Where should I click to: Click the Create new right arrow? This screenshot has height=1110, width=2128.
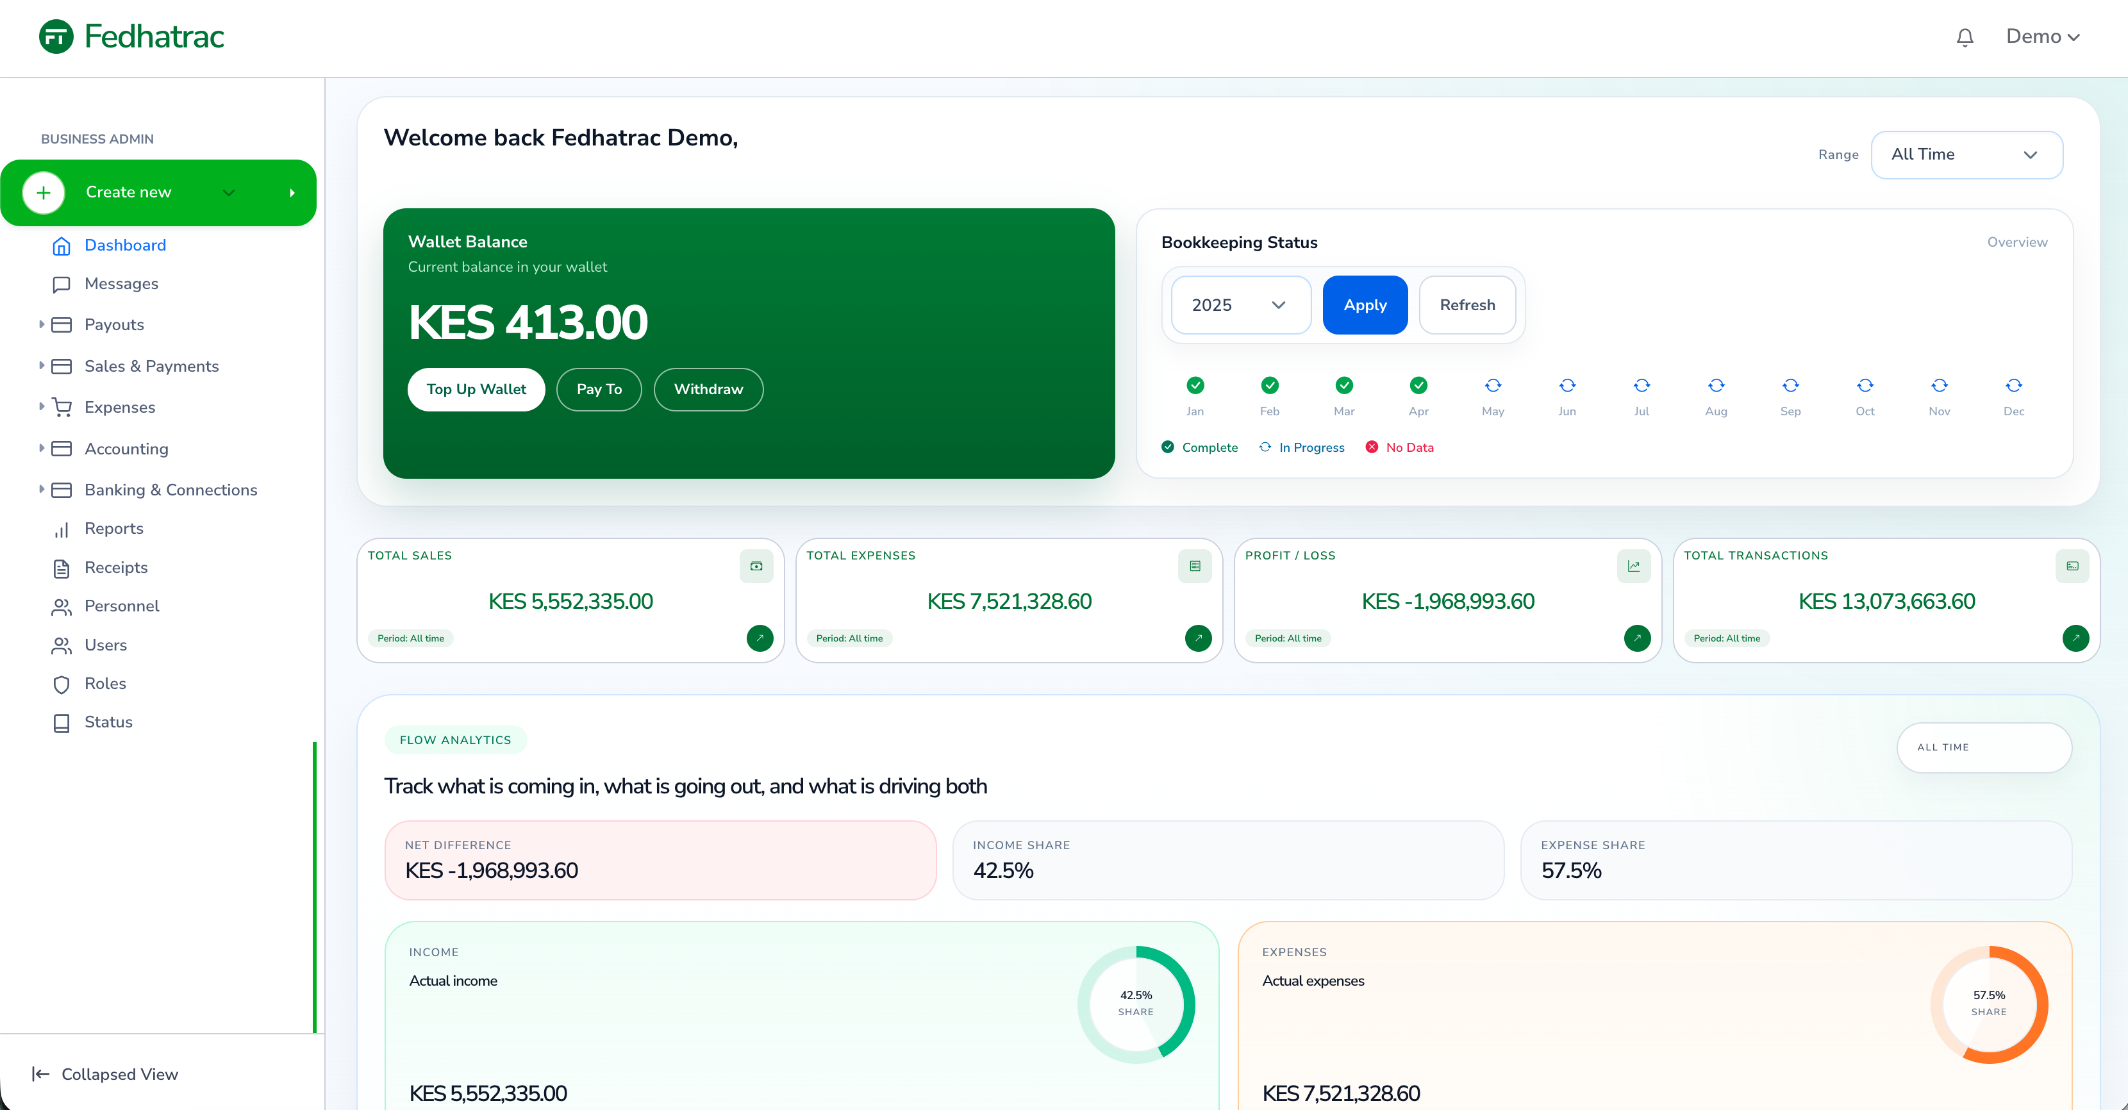tap(292, 192)
